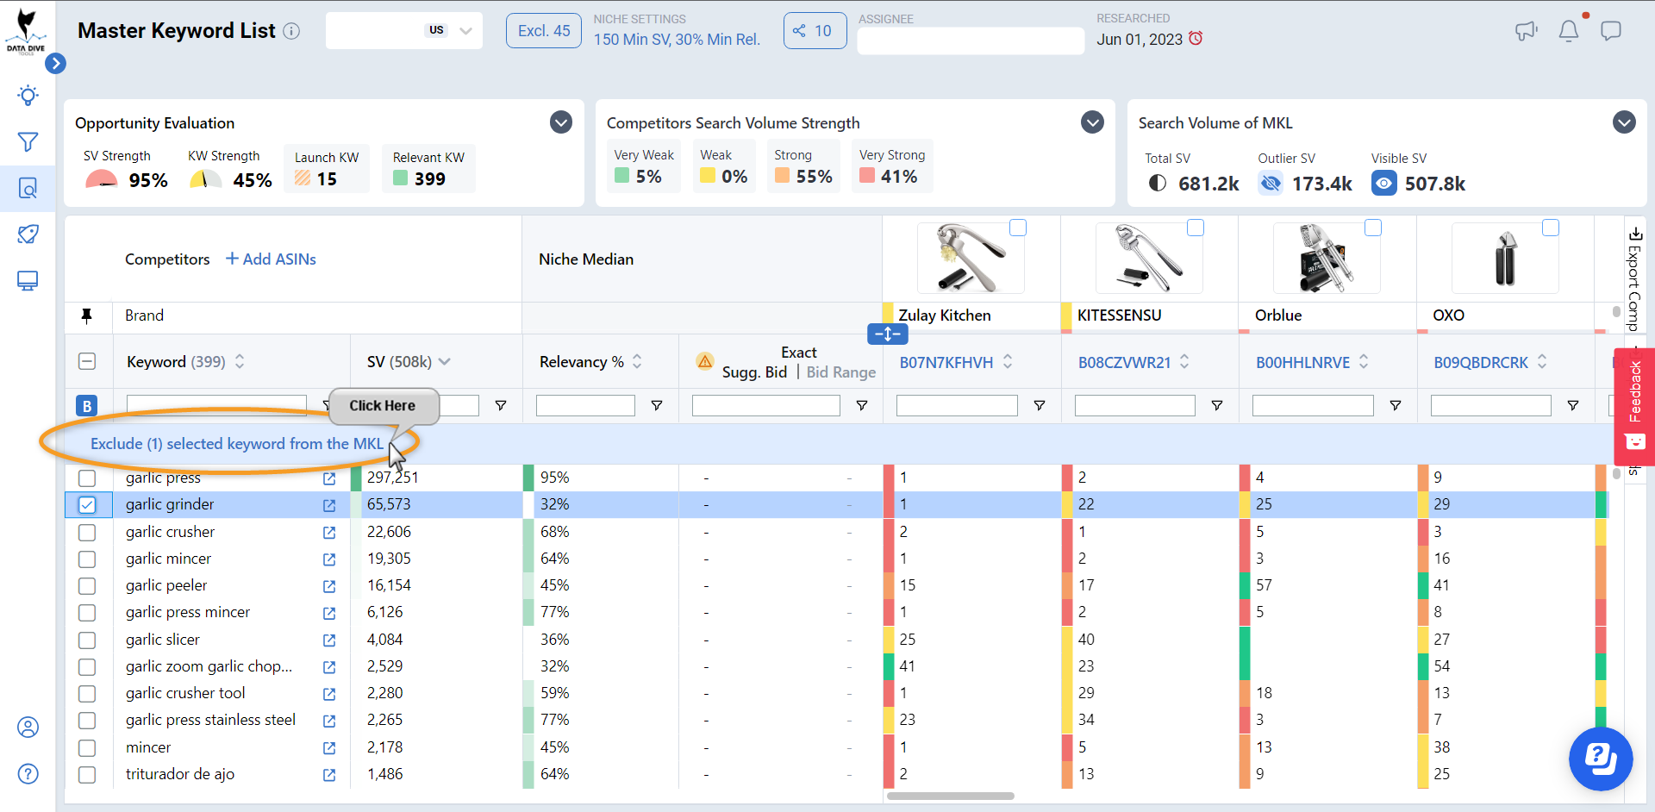Screen dimensions: 1655x812
Task: Sort by ASIN B09QBDRCRK column
Action: click(x=1542, y=361)
